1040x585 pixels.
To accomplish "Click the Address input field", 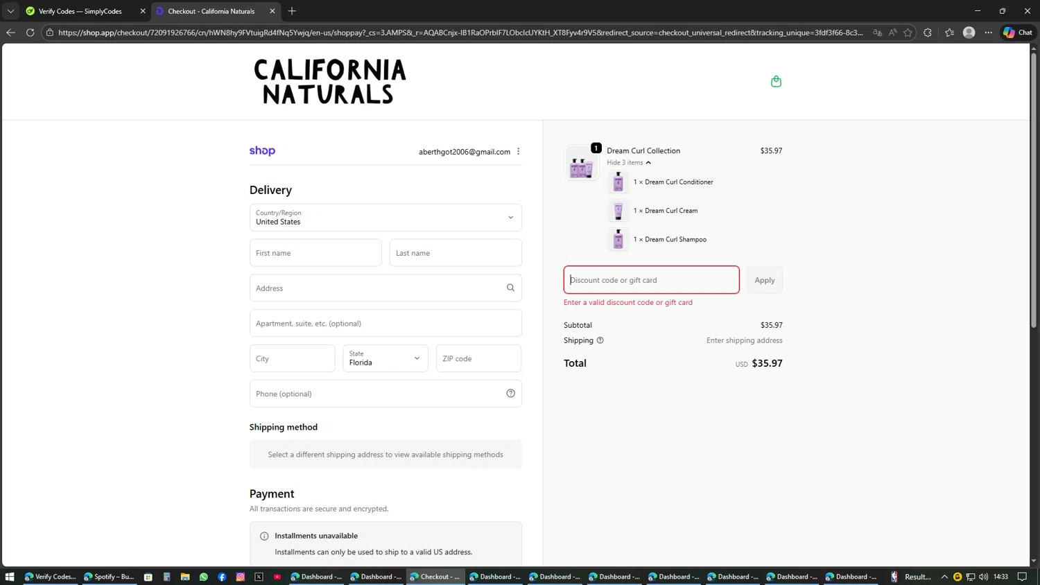I will tap(385, 288).
